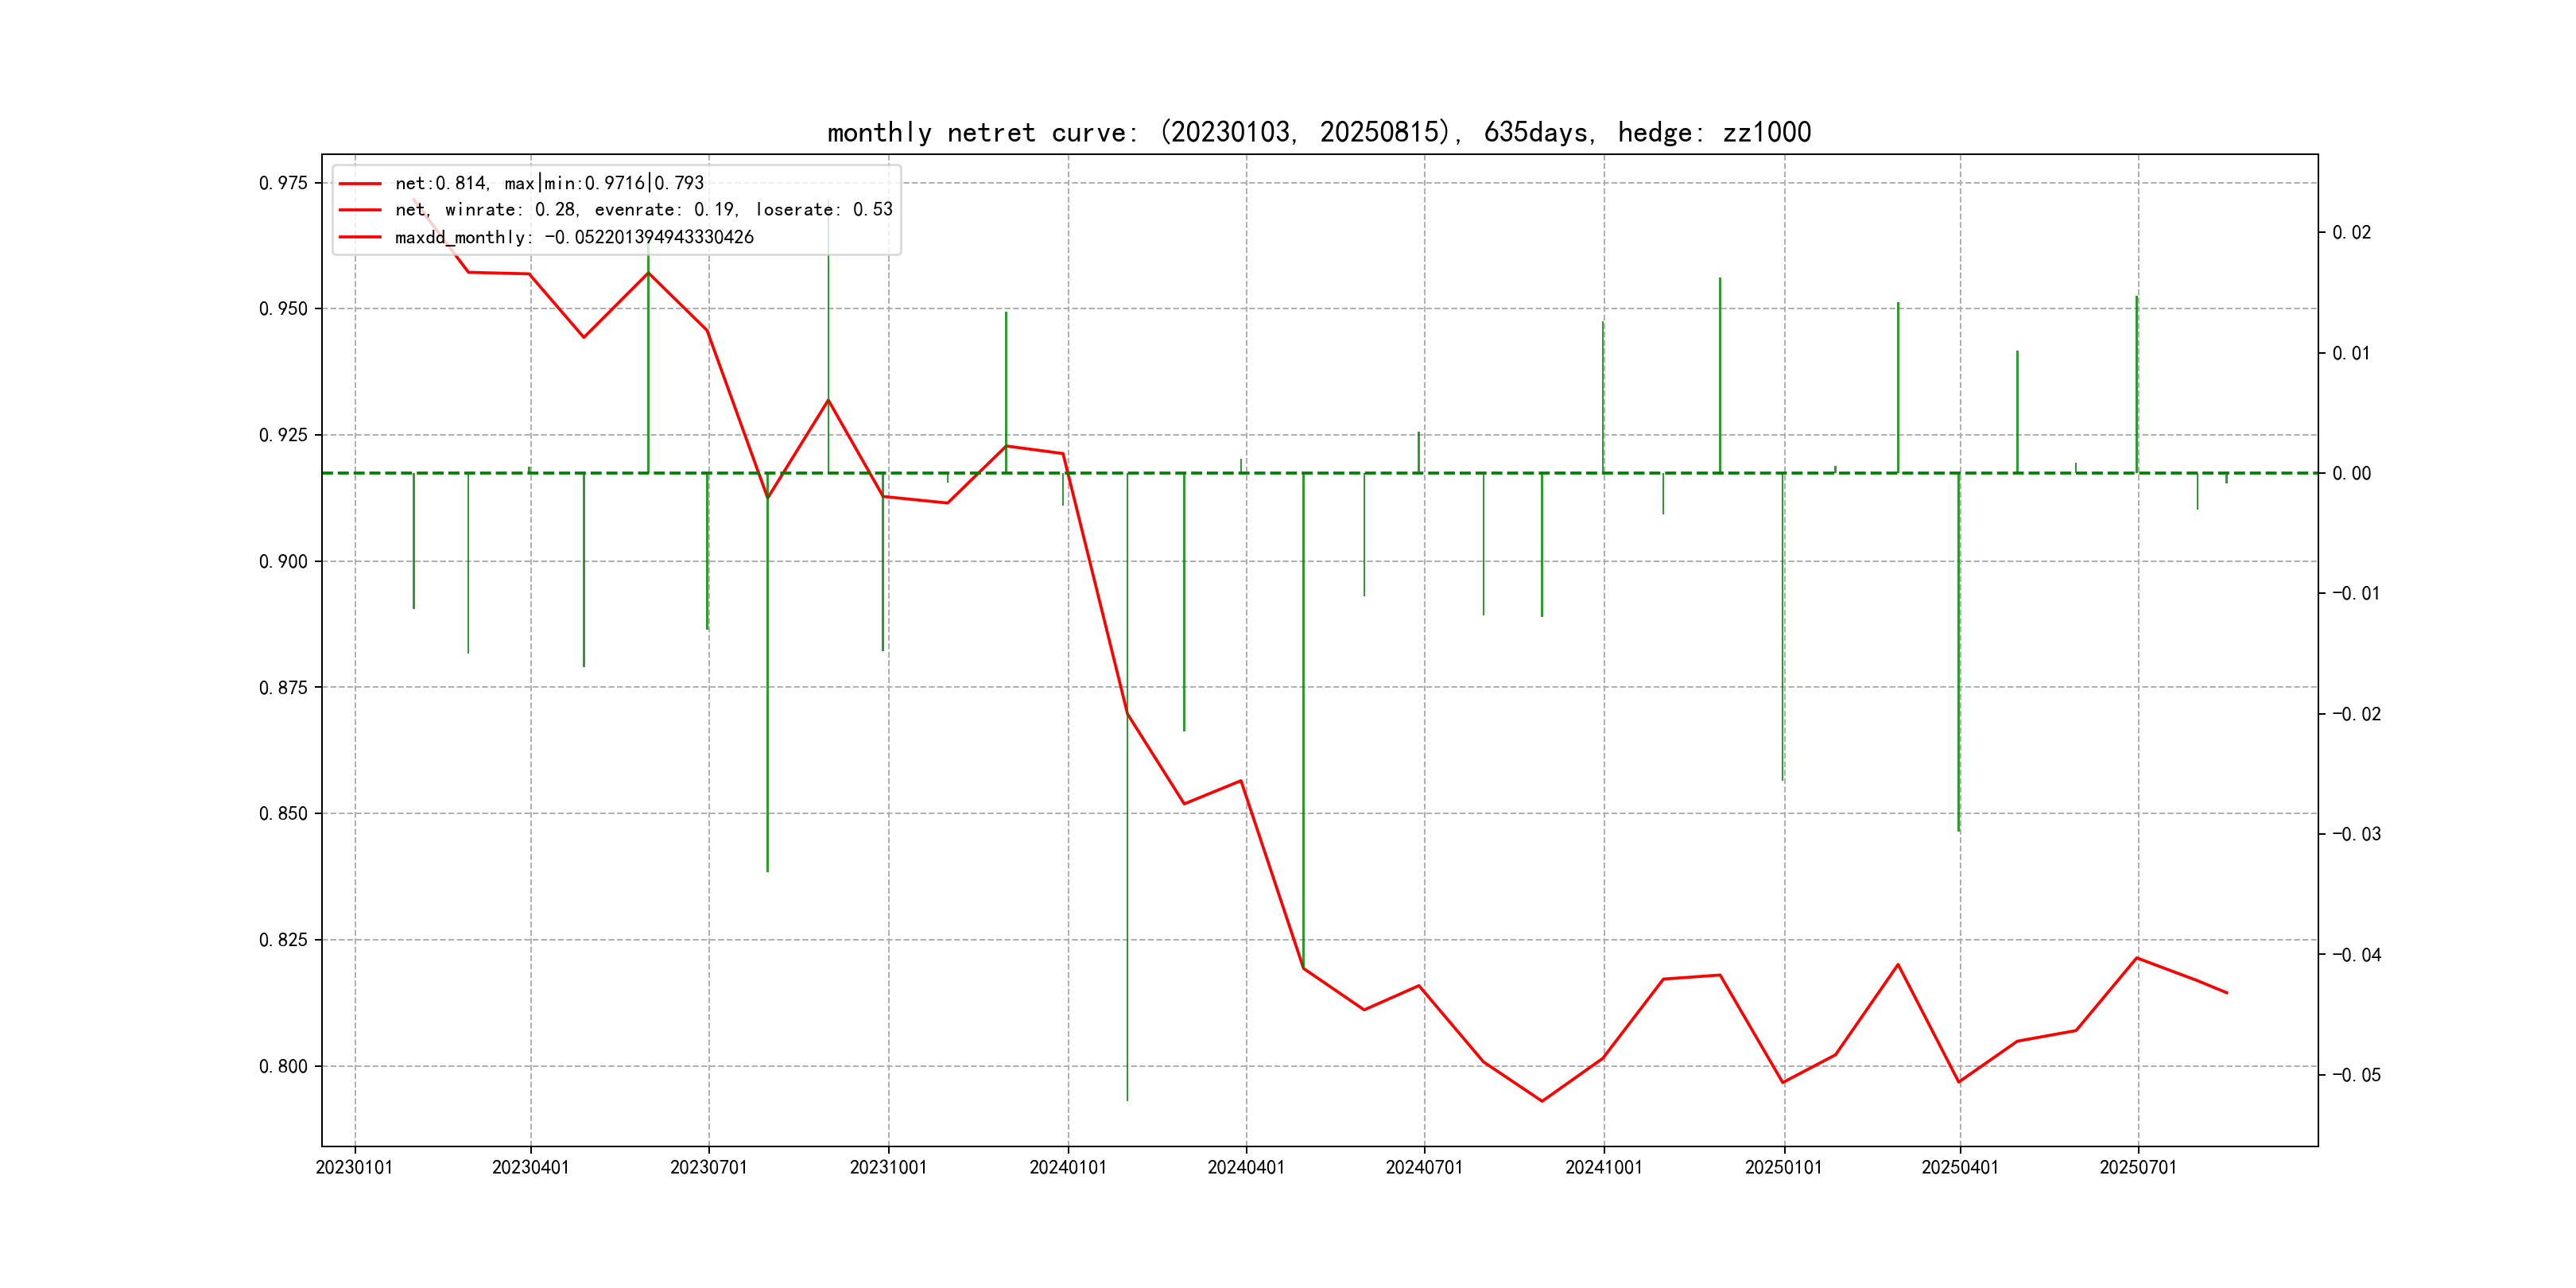Click the chart title text
Screen dimensions: 2576x1288
point(1318,132)
